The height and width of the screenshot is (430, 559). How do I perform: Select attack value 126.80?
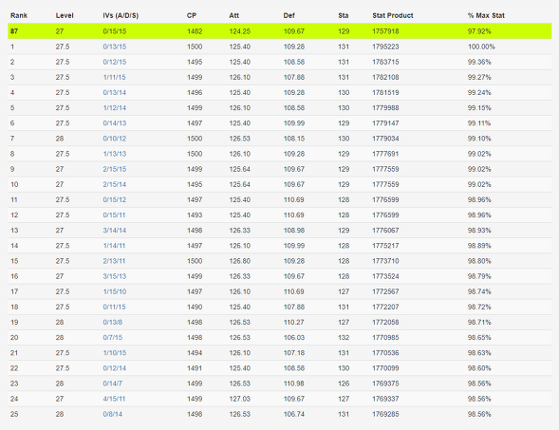[240, 261]
